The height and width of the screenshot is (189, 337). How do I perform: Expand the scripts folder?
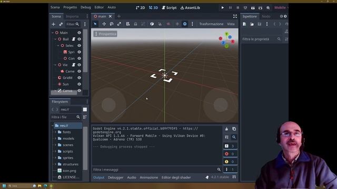(x=55, y=151)
